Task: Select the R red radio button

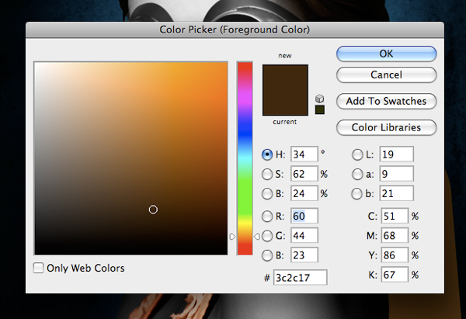Action: tap(267, 216)
